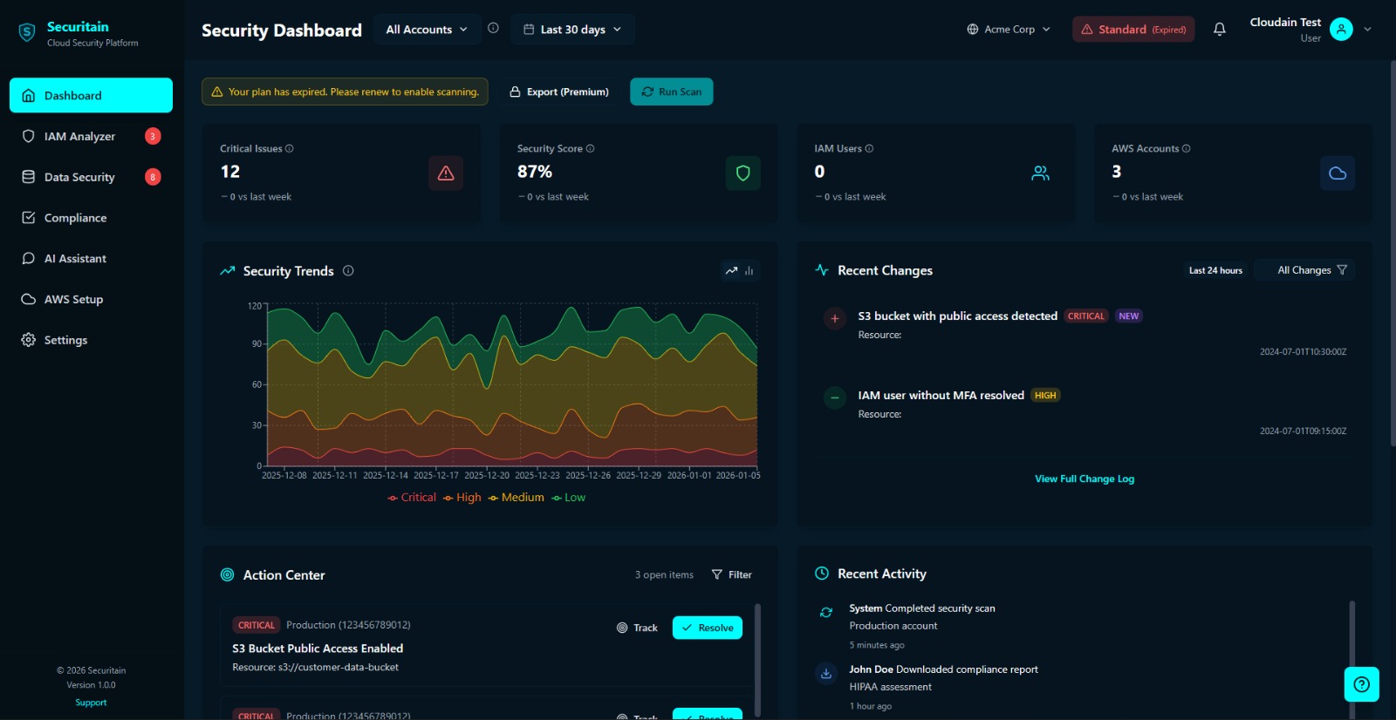Click the info icon beside All Accounts
Viewport: 1396px width, 720px height.
[x=493, y=28]
